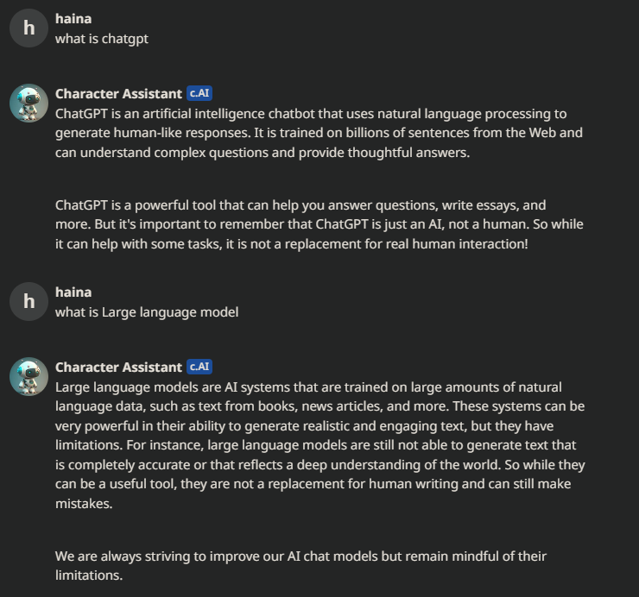Open the robot avatar on the large language models answer

pyautogui.click(x=28, y=377)
